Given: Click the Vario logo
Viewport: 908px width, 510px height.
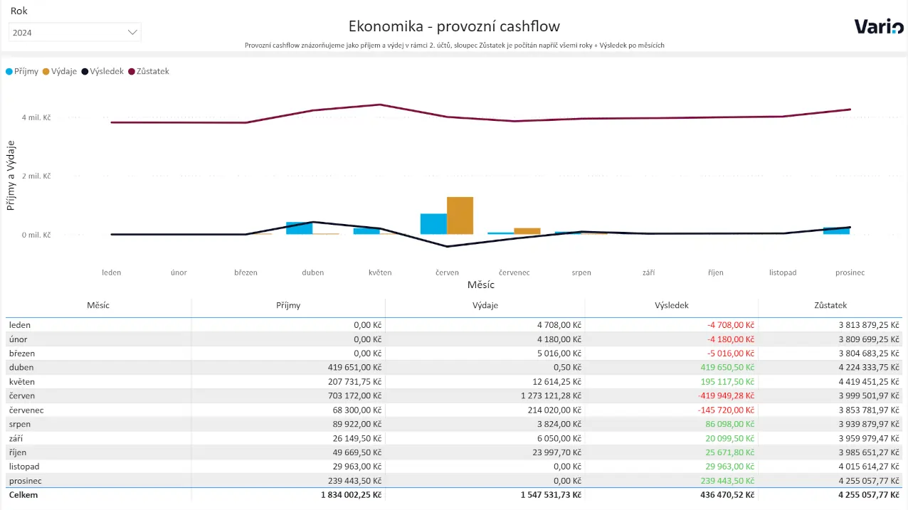Looking at the screenshot, I should (879, 27).
